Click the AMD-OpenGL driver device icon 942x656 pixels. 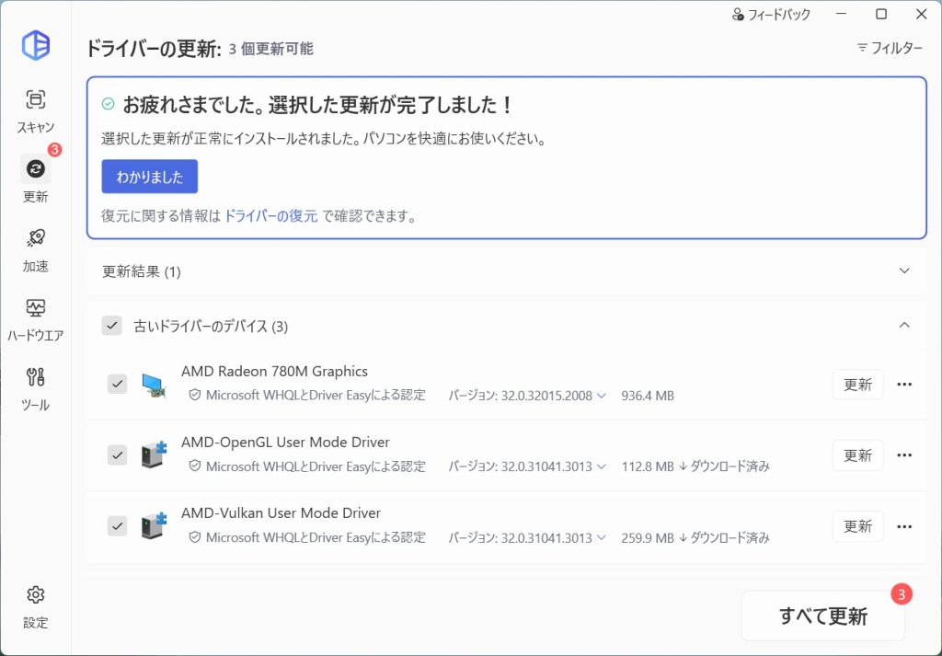point(154,455)
